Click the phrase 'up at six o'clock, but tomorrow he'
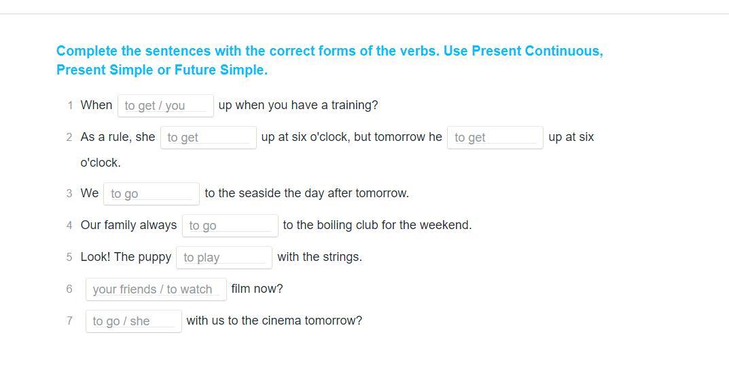The height and width of the screenshot is (368, 729). pos(351,137)
